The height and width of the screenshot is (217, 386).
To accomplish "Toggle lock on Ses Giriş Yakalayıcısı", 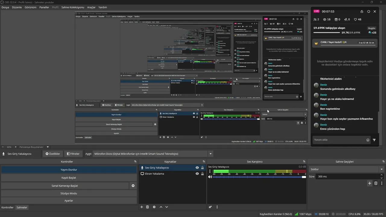I will click(x=202, y=168).
